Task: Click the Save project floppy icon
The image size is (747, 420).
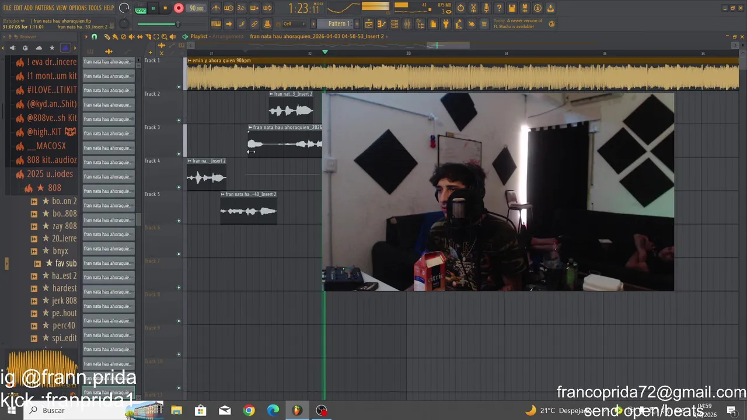Action: [512, 8]
